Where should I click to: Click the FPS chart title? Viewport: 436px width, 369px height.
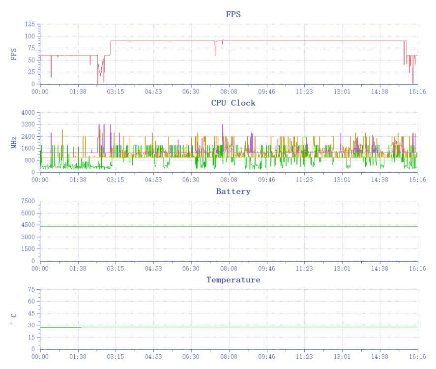click(x=233, y=14)
